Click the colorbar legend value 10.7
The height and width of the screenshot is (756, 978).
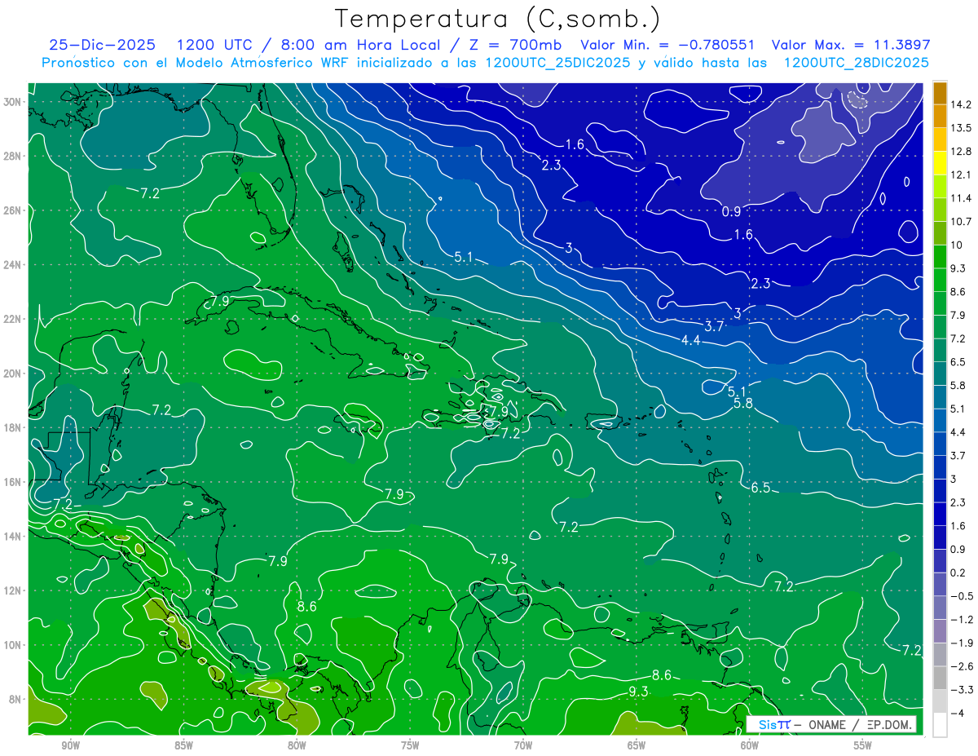pyautogui.click(x=960, y=221)
